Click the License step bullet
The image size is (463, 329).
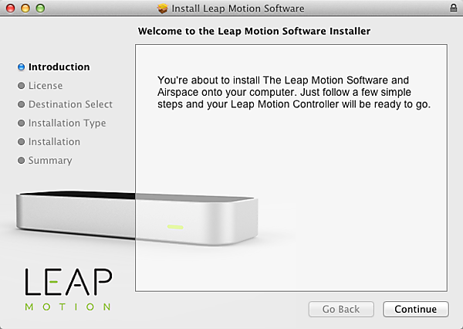22,86
